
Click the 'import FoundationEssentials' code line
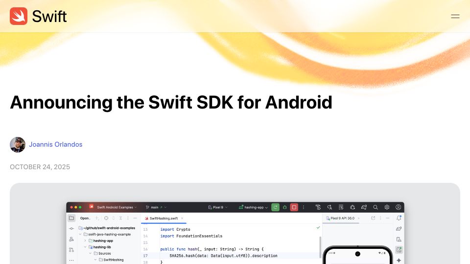(191, 236)
